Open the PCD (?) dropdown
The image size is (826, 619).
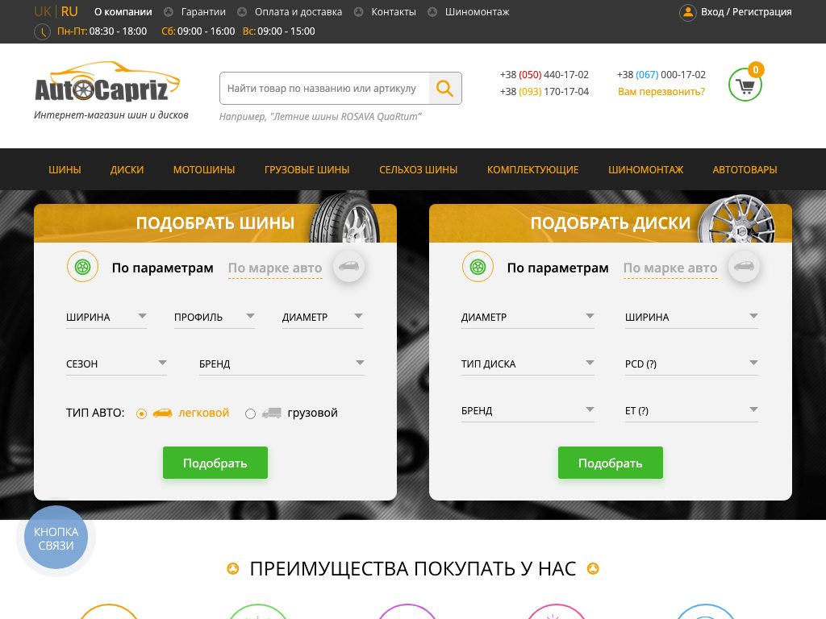click(691, 364)
